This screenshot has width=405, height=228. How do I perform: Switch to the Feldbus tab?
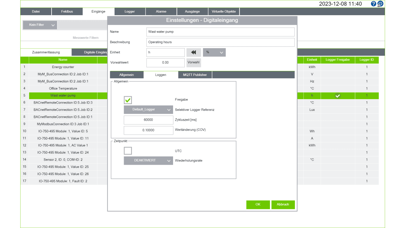[67, 12]
